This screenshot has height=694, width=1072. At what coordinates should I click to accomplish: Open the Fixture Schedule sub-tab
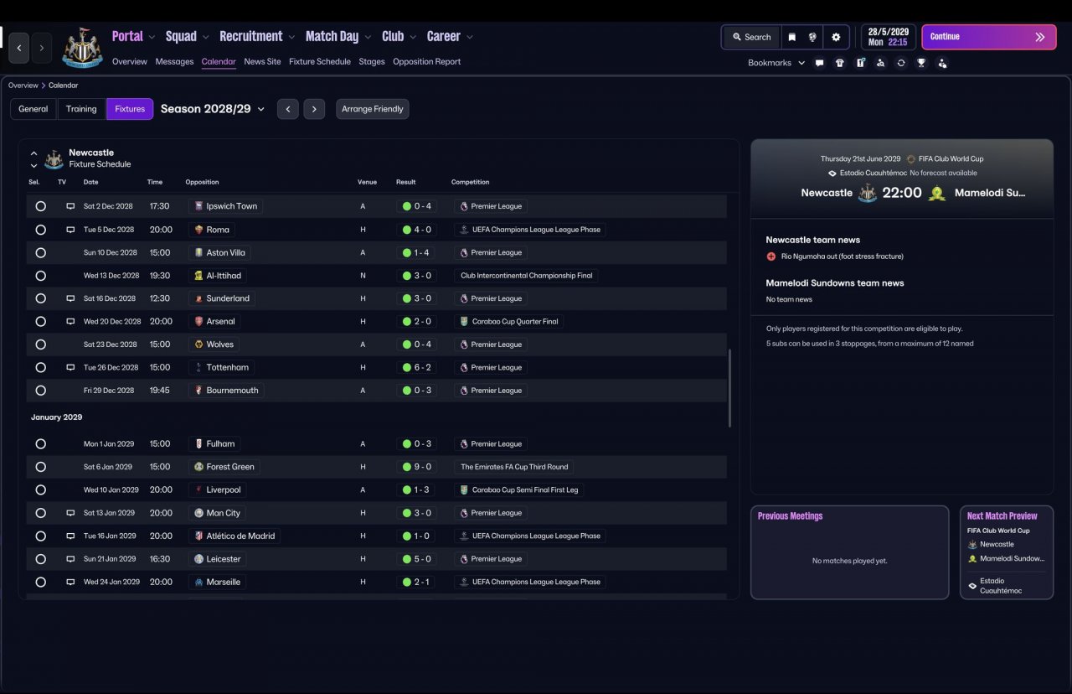pos(320,61)
